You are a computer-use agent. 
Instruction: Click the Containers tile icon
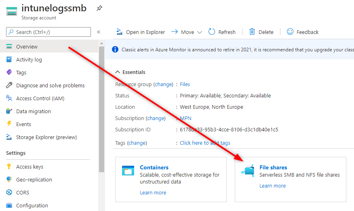click(x=128, y=171)
